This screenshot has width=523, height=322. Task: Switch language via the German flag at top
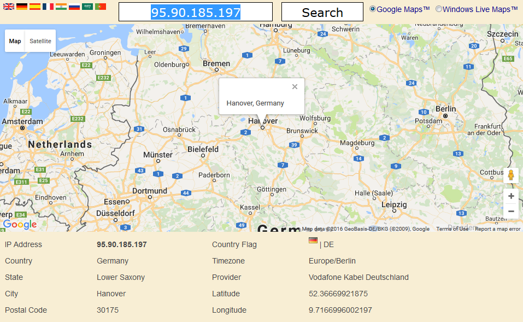click(x=22, y=7)
